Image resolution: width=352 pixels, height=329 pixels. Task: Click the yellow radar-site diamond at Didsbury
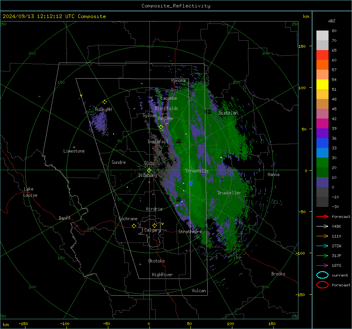[149, 171]
